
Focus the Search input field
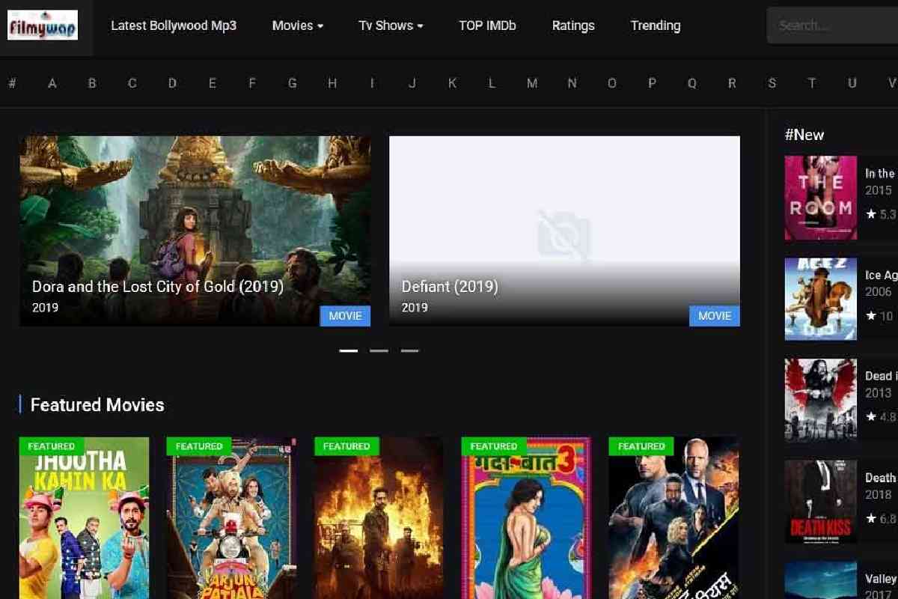click(x=833, y=25)
